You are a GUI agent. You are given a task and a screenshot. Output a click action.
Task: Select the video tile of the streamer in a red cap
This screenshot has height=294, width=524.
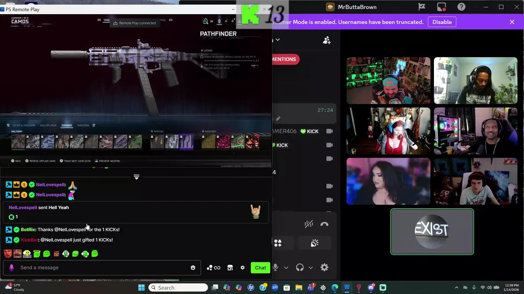tap(476, 181)
